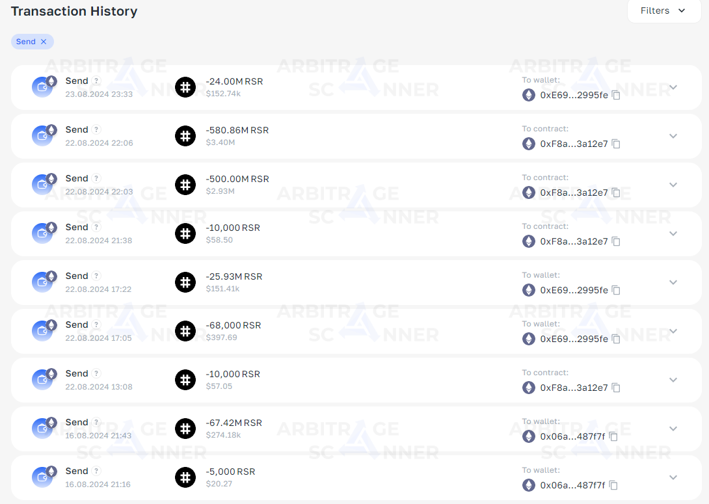Viewport: 709px width, 504px height.
Task: Open wallet 0x06a...487f7f from the 16.08.2024 21:43 row
Action: 572,437
